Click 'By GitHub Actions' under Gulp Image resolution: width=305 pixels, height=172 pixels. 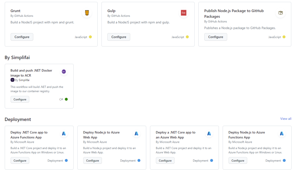coord(119,16)
